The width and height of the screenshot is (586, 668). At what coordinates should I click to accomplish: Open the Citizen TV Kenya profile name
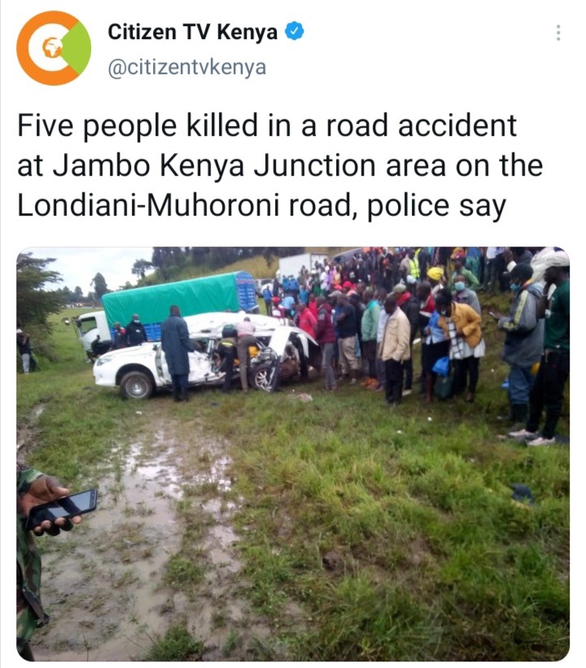pyautogui.click(x=193, y=32)
